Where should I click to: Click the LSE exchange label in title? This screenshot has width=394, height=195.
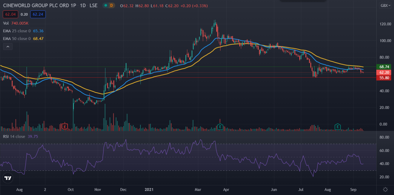94,5
